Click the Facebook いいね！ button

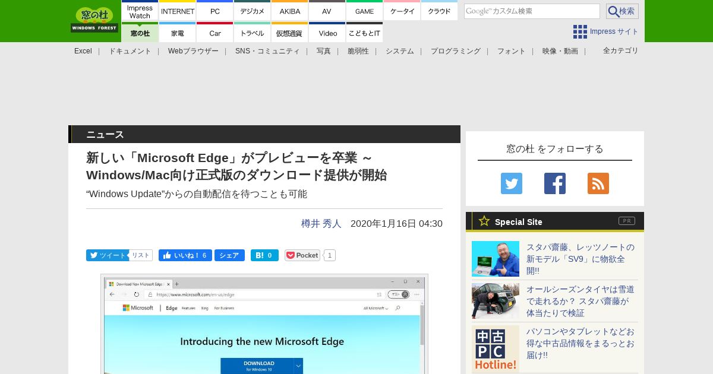click(185, 255)
